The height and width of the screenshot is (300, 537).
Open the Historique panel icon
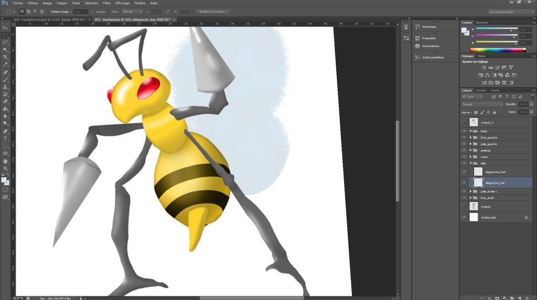[417, 26]
